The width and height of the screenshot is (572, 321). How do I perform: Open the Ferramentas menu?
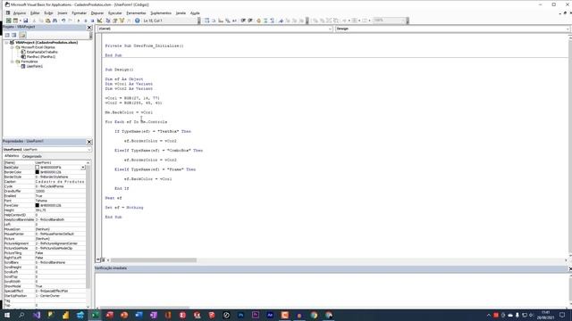click(136, 13)
